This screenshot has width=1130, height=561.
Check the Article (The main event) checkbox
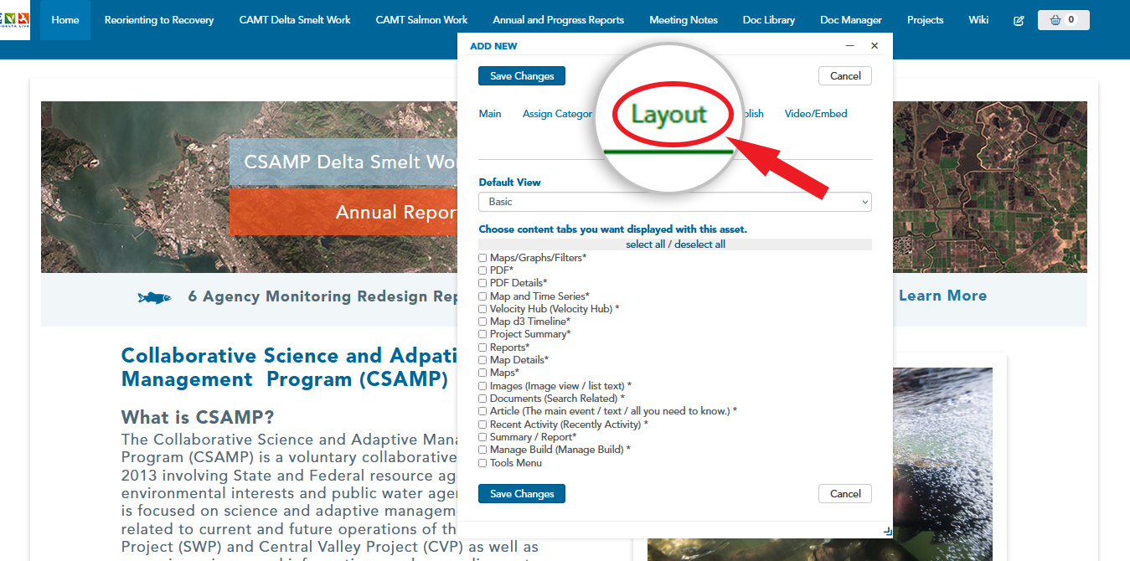482,411
